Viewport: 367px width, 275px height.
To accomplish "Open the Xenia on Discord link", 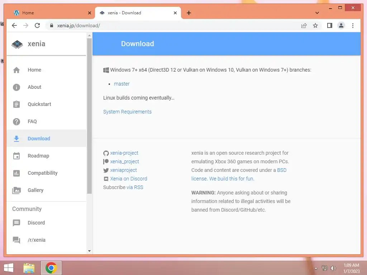I will point(129,179).
